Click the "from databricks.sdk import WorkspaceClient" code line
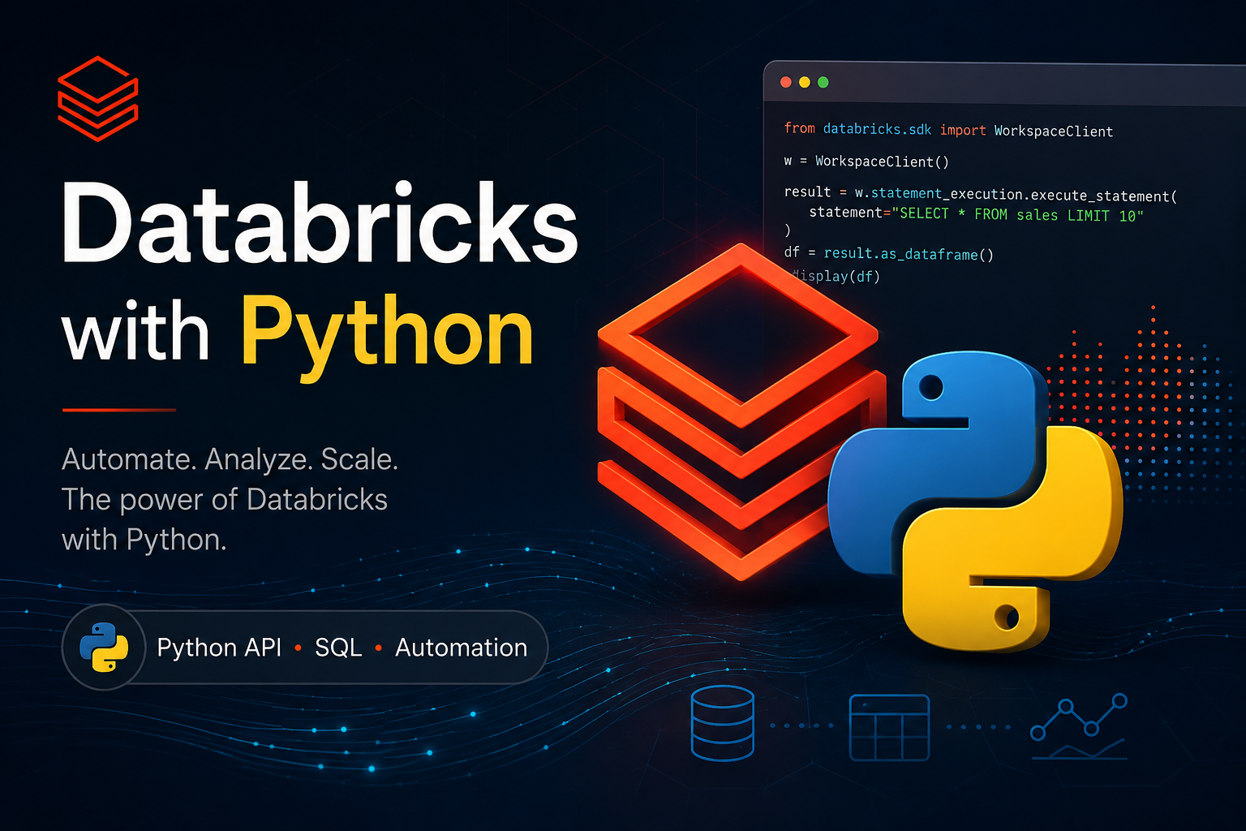This screenshot has height=831, width=1246. pyautogui.click(x=948, y=130)
